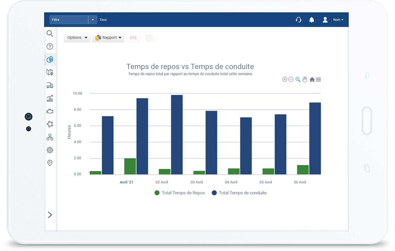Open the Nom user menu
This screenshot has height=251, width=395.
338,20
